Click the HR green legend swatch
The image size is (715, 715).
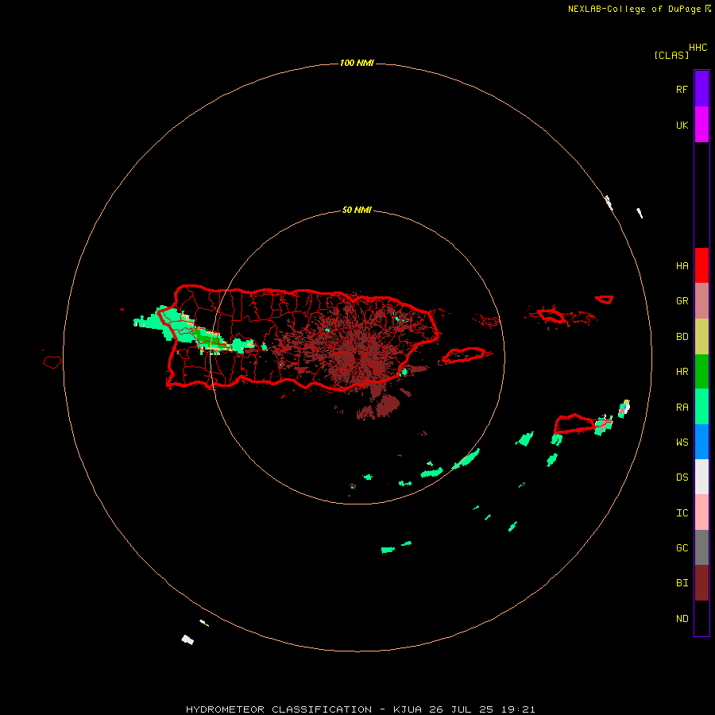701,372
